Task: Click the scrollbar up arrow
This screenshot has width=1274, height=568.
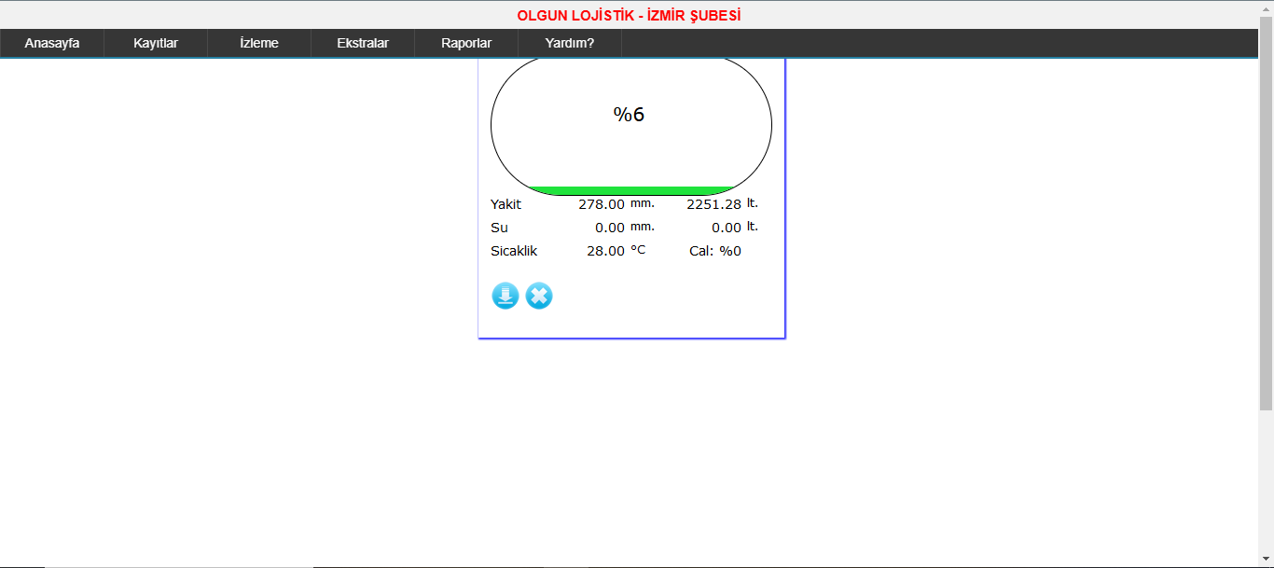Action: [1266, 7]
